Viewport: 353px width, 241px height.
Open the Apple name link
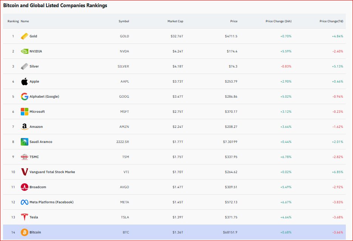coord(34,81)
